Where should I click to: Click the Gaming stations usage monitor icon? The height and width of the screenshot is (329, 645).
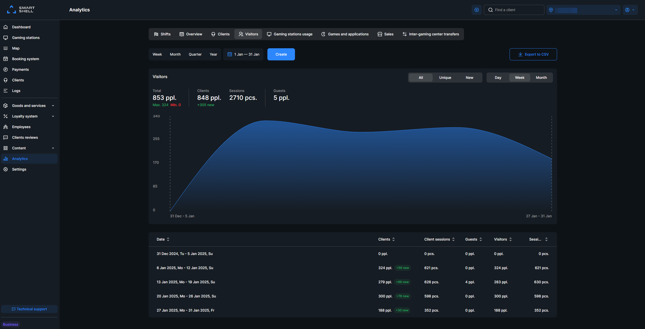click(269, 34)
